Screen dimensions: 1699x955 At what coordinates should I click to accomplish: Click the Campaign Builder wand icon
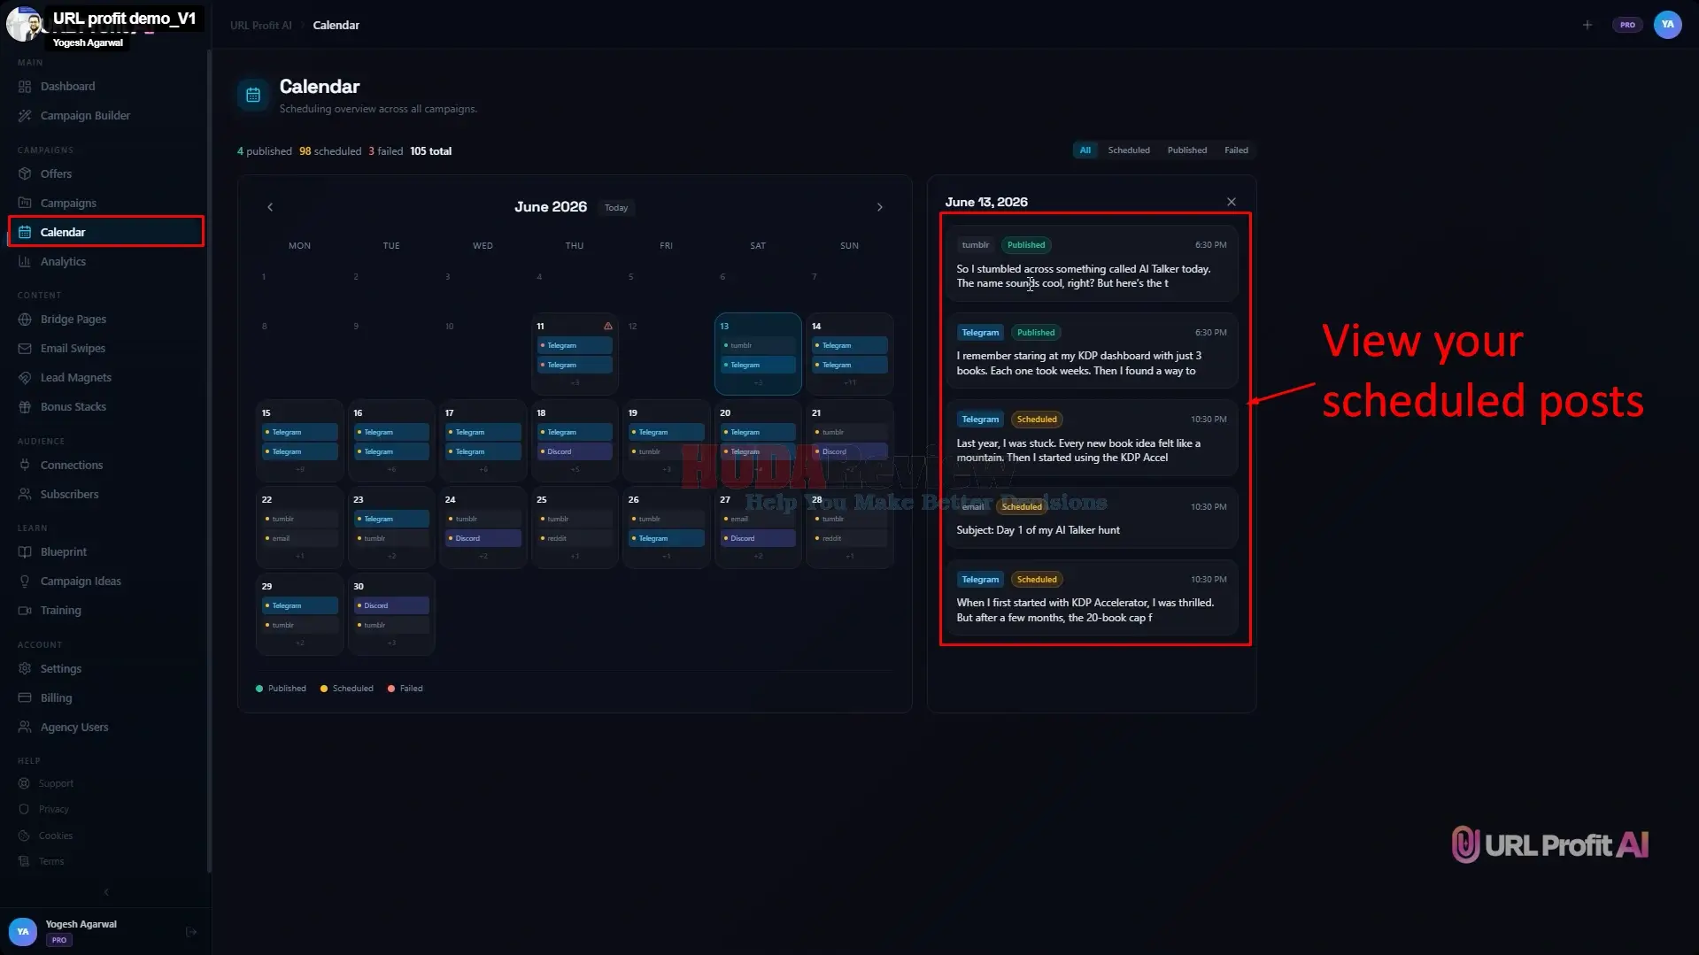click(25, 115)
